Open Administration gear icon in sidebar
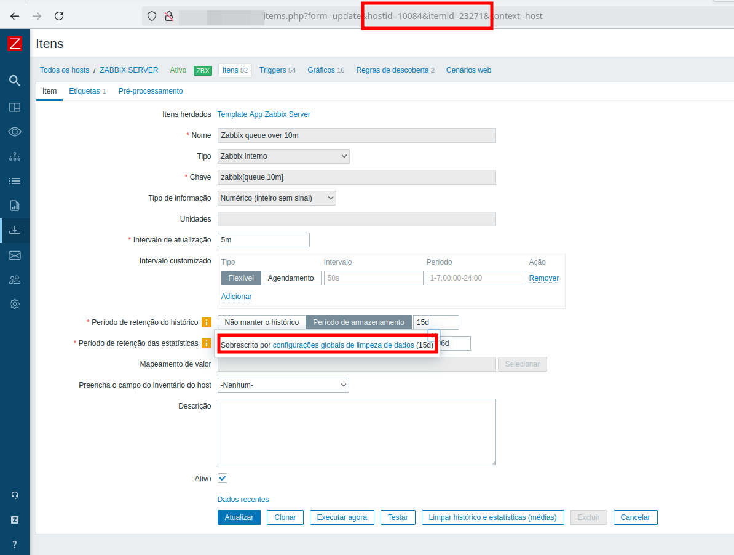The width and height of the screenshot is (734, 555). [15, 304]
